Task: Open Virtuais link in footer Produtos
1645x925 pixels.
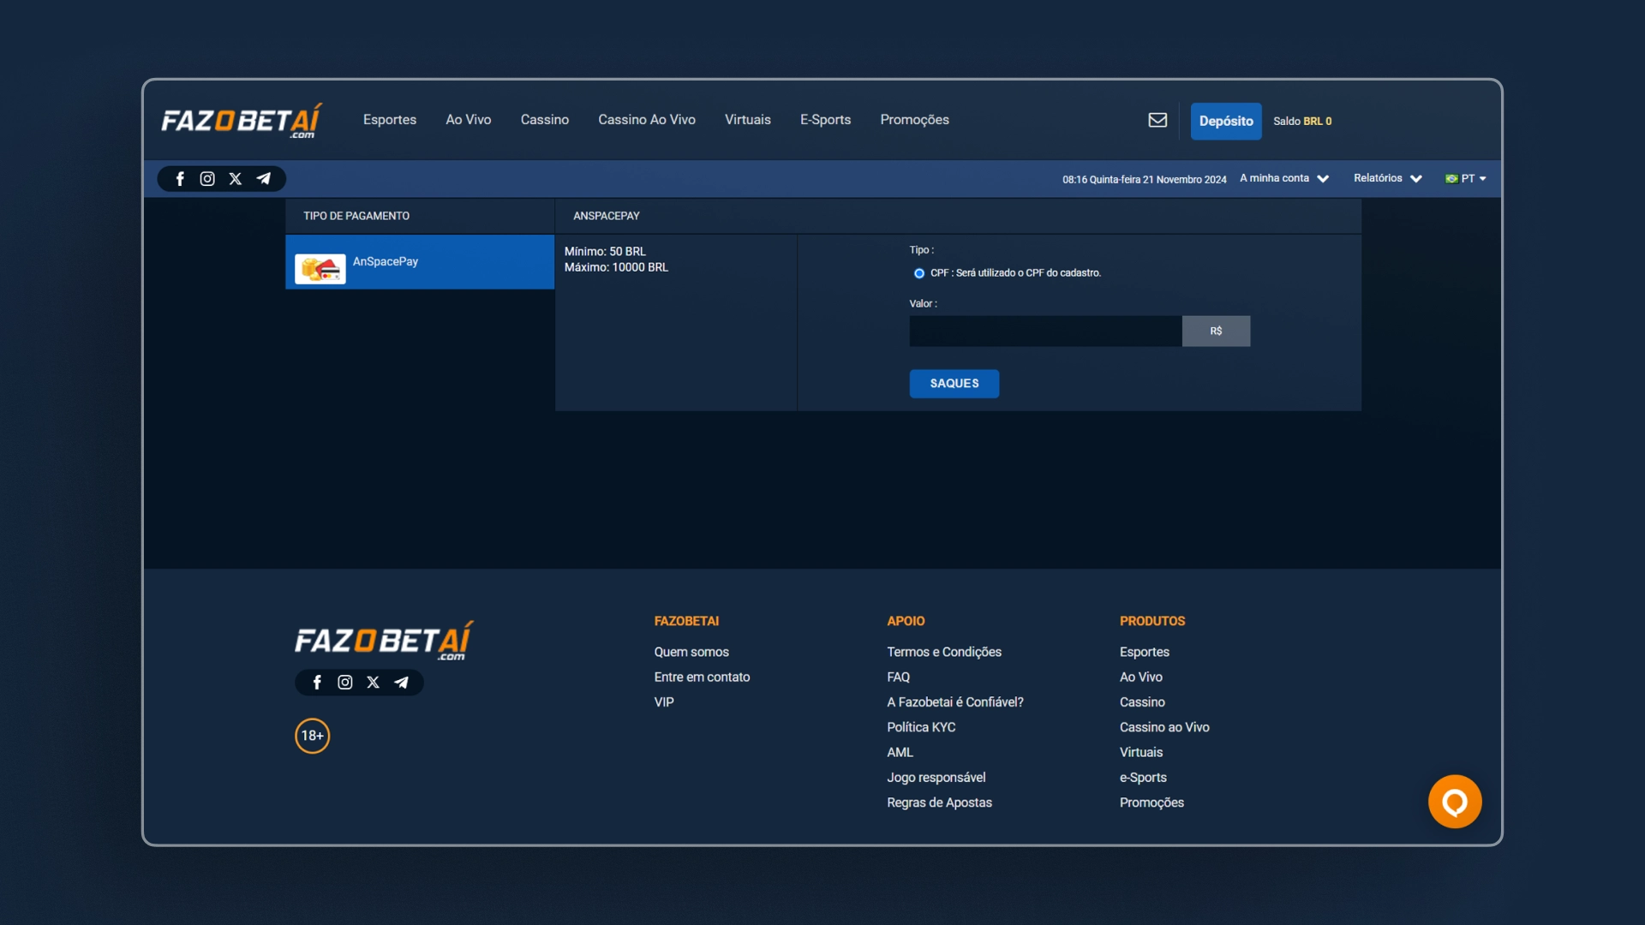Action: coord(1141,752)
